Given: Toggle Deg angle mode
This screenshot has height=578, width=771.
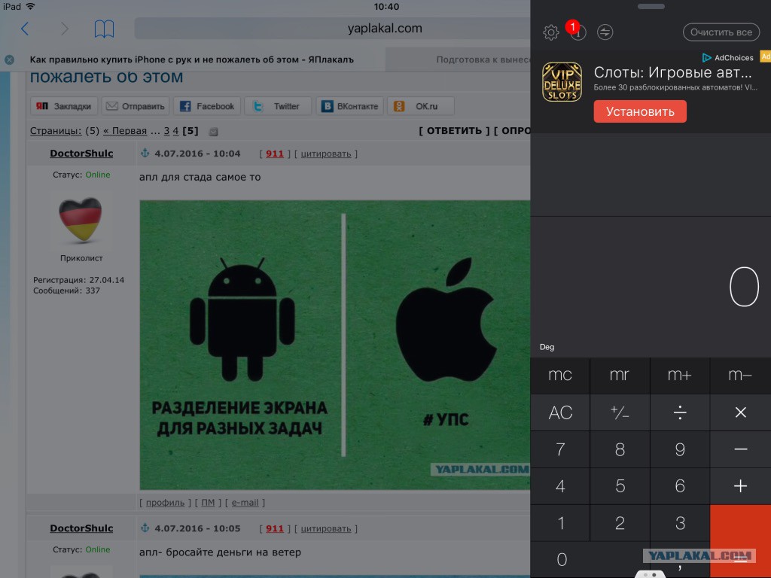Looking at the screenshot, I should pos(547,347).
